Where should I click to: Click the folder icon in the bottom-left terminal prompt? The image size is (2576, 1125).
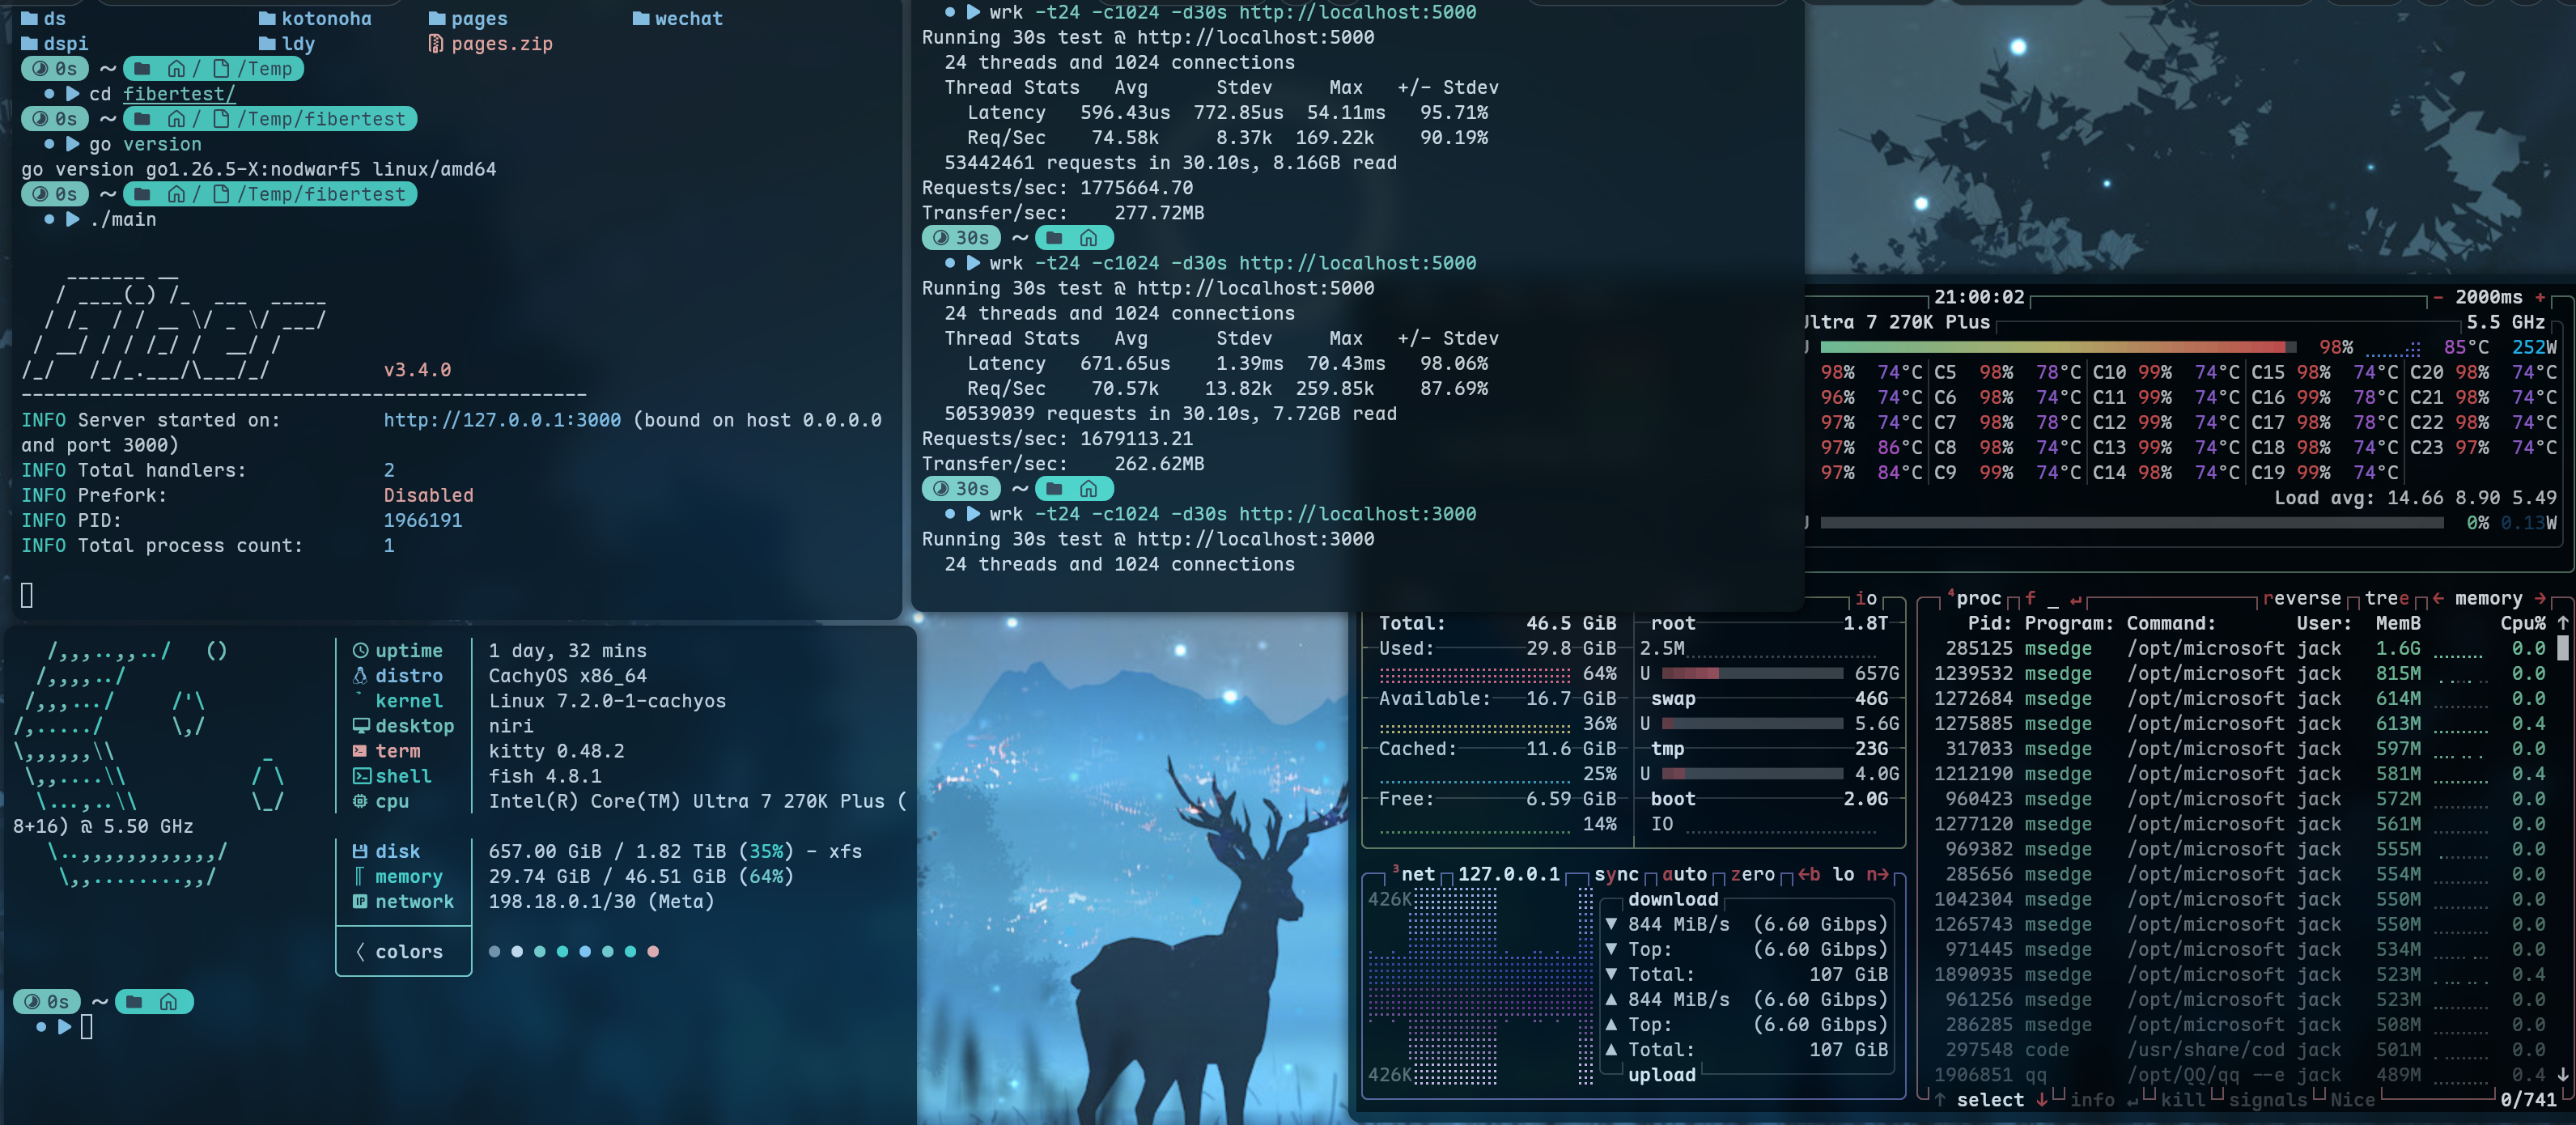click(x=134, y=1002)
